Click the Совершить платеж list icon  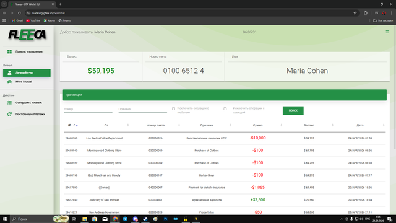pos(9,103)
